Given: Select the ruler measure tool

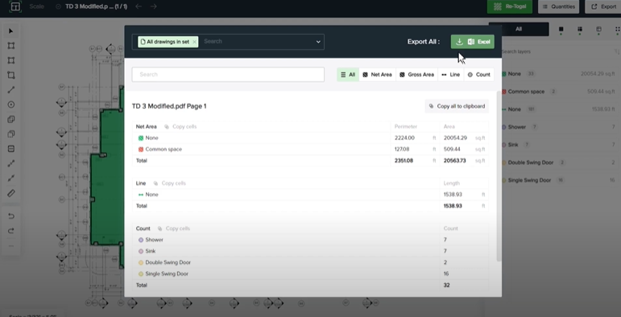Looking at the screenshot, I should tap(11, 193).
